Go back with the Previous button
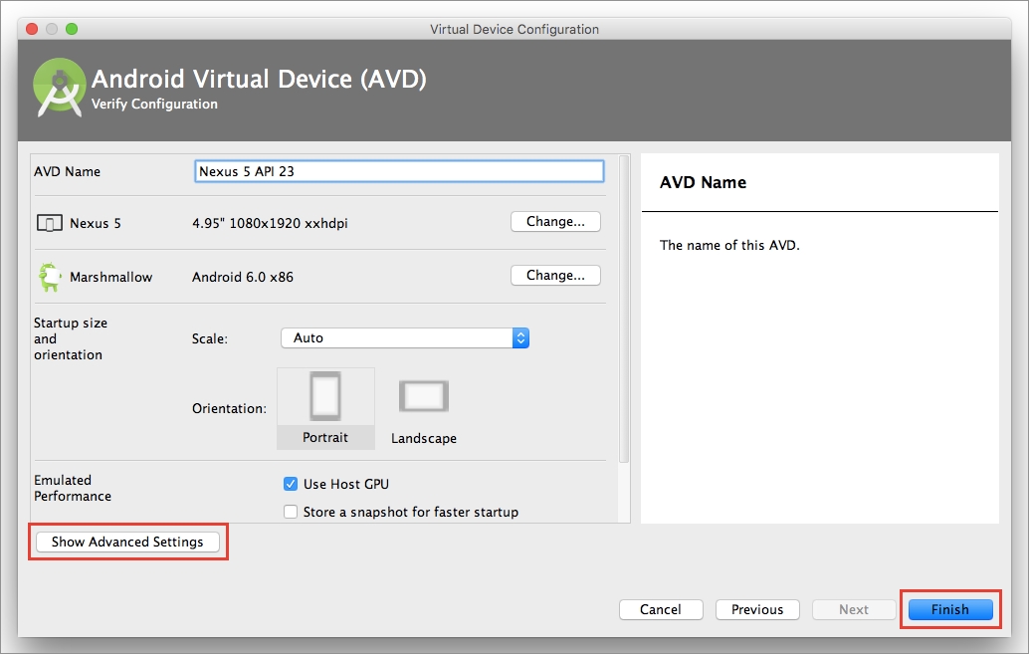The height and width of the screenshot is (654, 1029). coord(757,609)
